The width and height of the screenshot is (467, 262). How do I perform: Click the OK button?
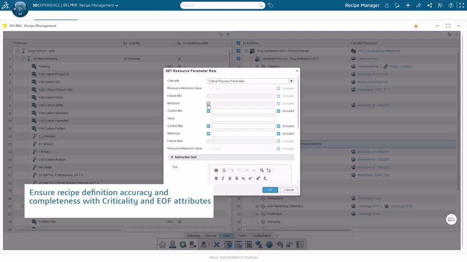[x=270, y=190]
